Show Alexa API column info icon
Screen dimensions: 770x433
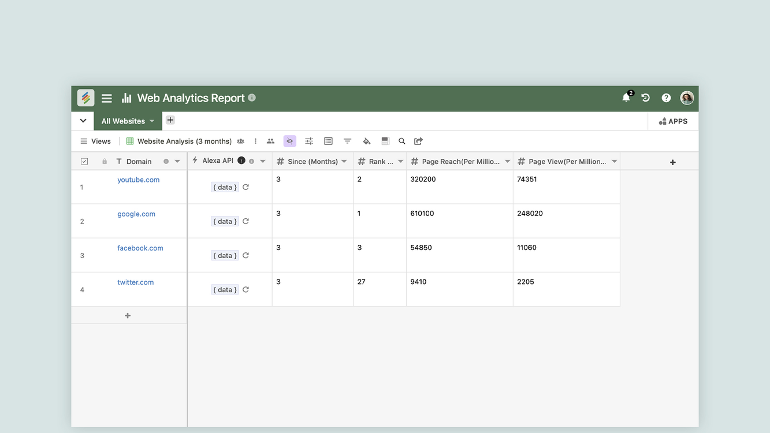251,161
